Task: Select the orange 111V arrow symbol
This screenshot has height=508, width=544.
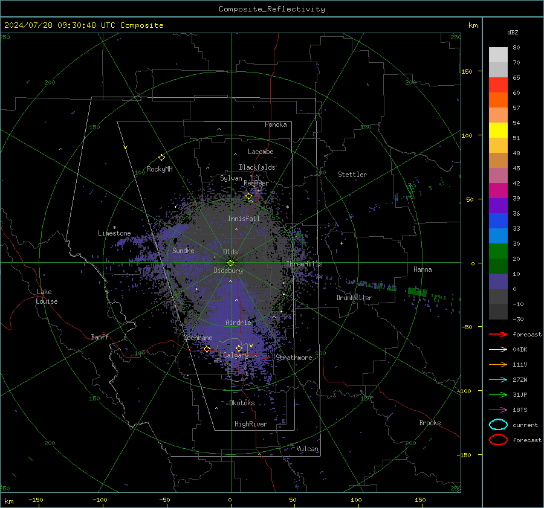Action: click(x=498, y=364)
